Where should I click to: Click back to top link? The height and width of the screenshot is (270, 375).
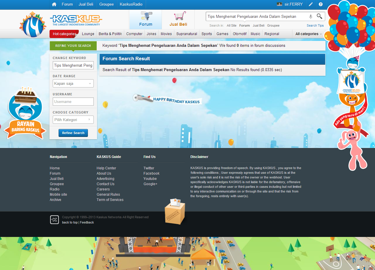[70, 223]
